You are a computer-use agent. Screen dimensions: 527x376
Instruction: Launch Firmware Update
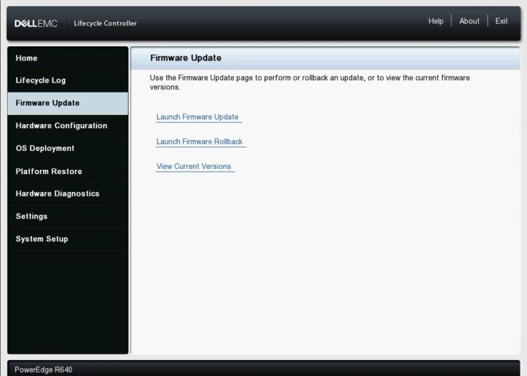click(198, 117)
